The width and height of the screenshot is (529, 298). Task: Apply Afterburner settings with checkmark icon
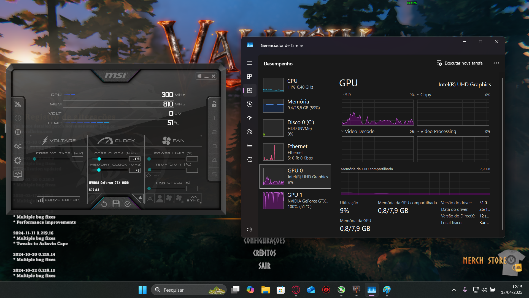[128, 204]
